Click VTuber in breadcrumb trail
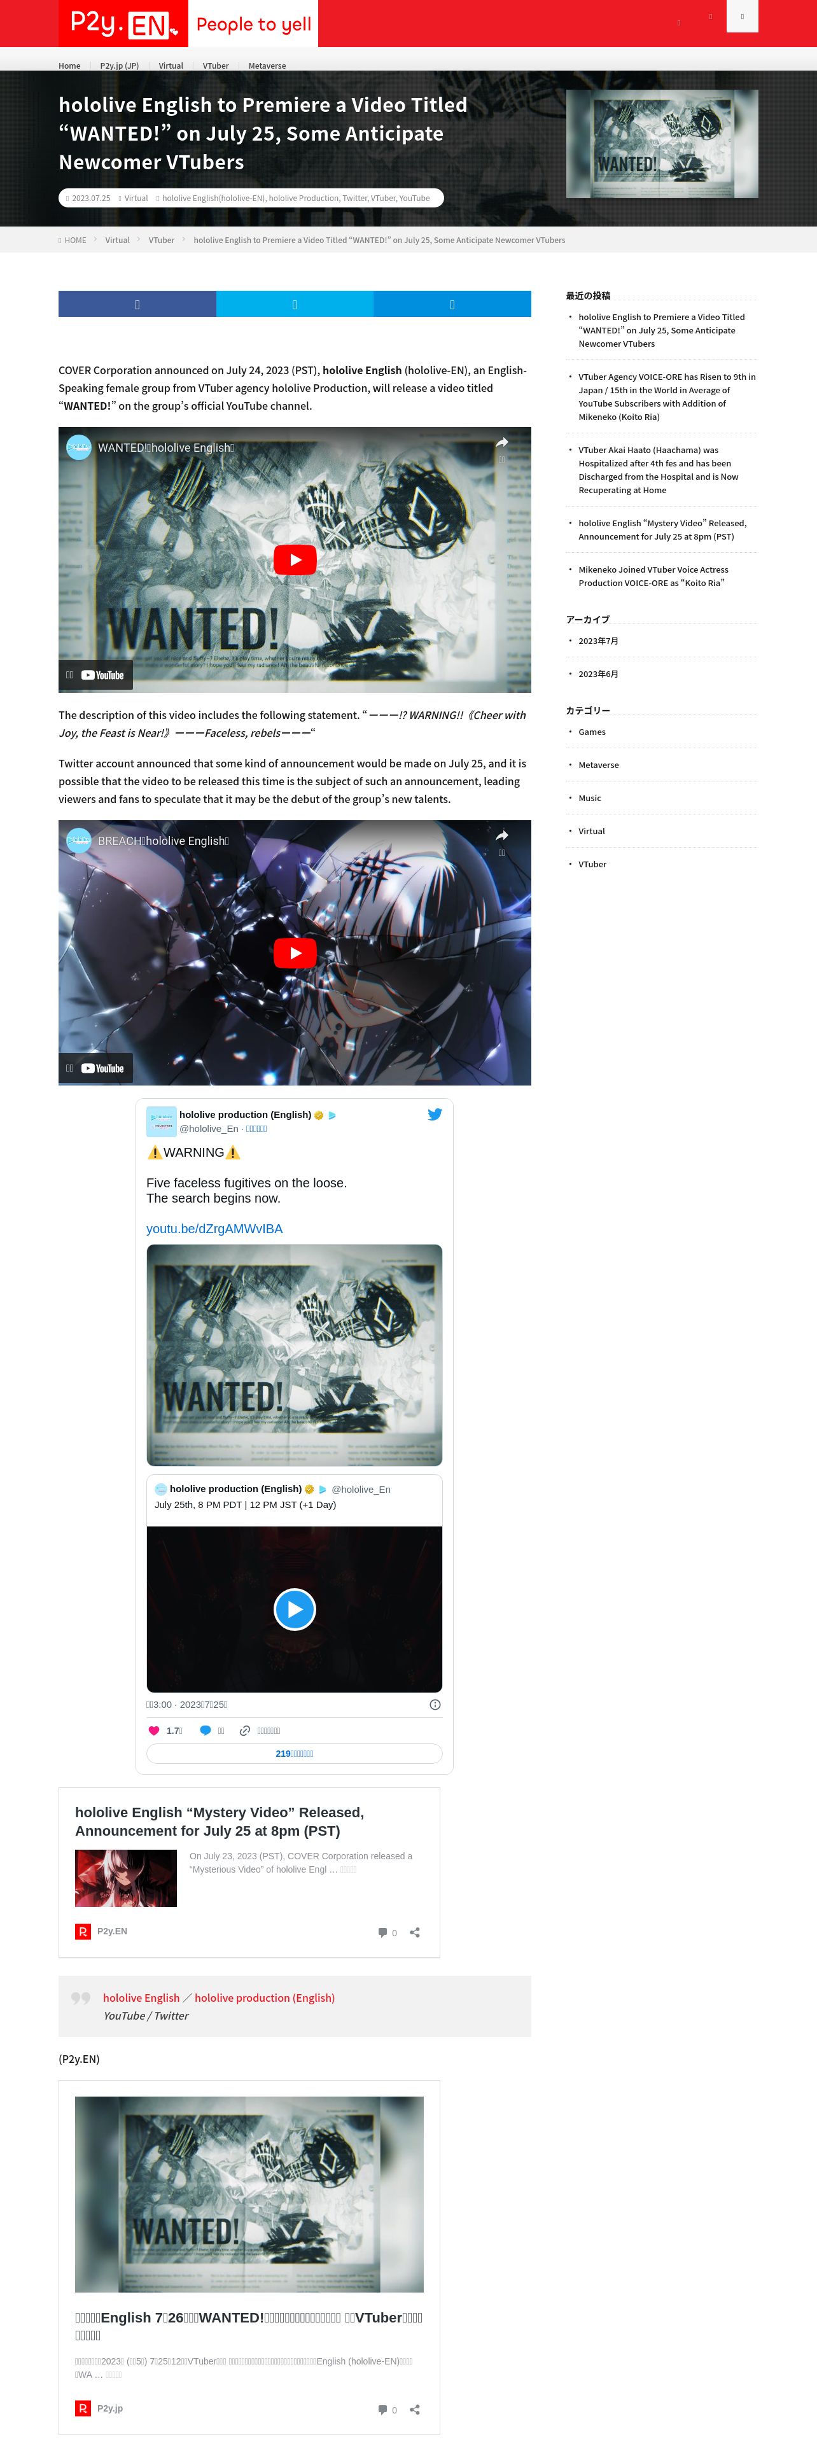This screenshot has height=2451, width=817. coord(162,241)
